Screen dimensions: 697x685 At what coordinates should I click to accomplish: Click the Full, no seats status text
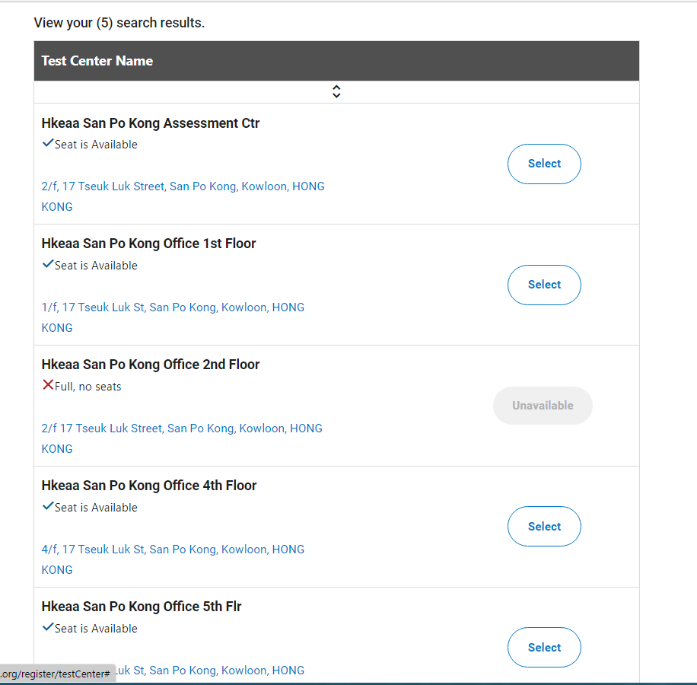(x=88, y=387)
